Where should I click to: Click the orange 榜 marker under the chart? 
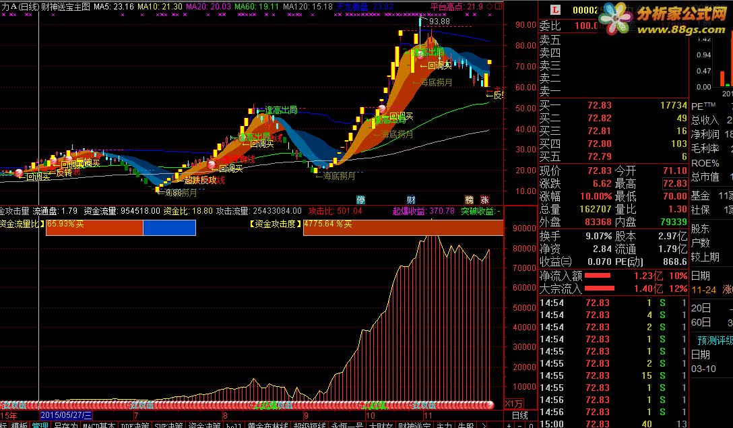(470, 200)
